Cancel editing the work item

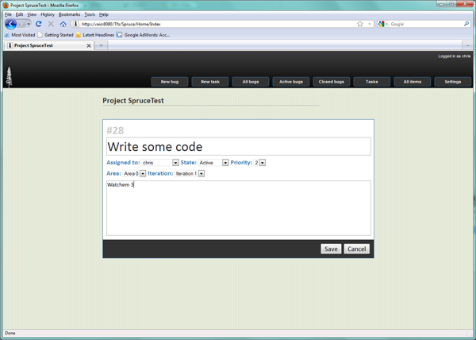[357, 249]
